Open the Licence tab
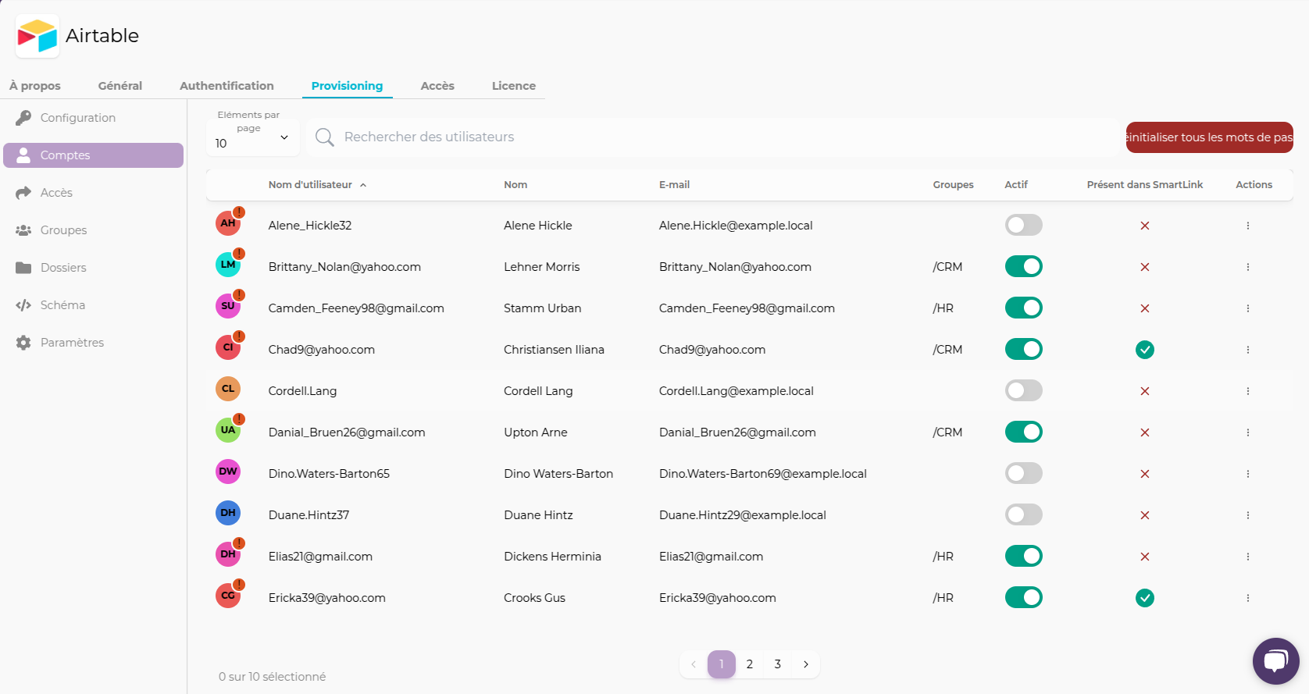 tap(513, 86)
